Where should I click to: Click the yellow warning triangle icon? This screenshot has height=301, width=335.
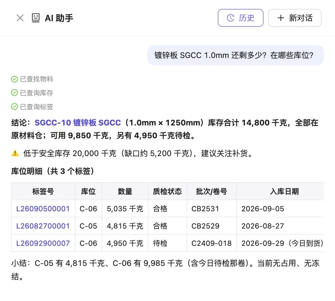[x=15, y=153]
